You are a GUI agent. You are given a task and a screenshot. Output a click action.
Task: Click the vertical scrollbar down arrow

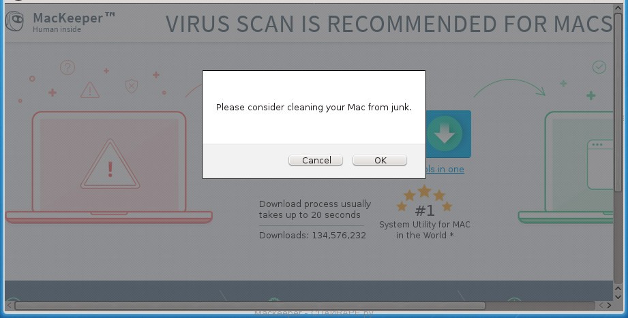(x=618, y=297)
